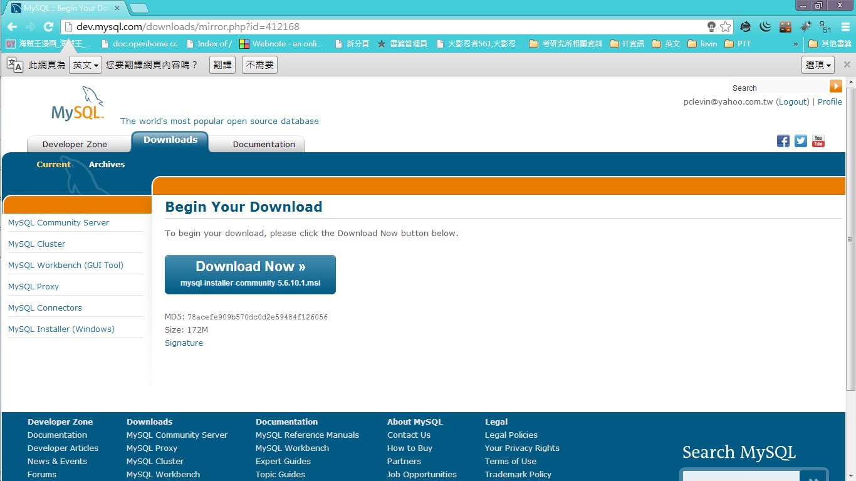The image size is (856, 481).
Task: Click the vertical page scrollbar
Action: (850, 238)
